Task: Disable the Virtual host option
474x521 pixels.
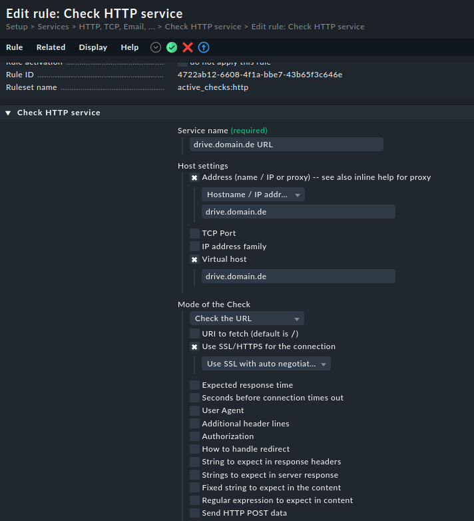Action: (x=194, y=260)
